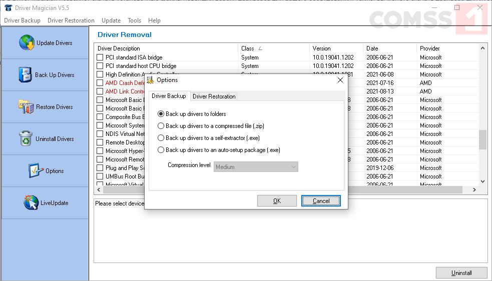Viewport: 492px width, 281px height.
Task: Open the Tools menu
Action: [x=134, y=20]
